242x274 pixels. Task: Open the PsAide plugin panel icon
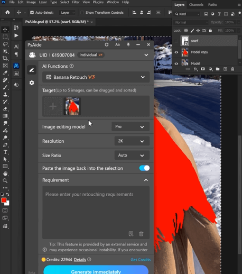(x=16, y=66)
